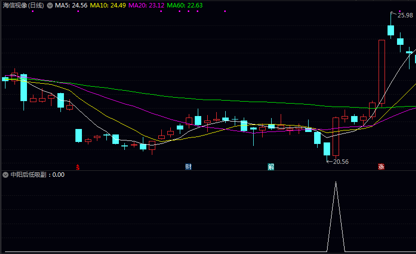Click the red 涨 marker icon
This screenshot has width=416, height=254.
coord(381,167)
